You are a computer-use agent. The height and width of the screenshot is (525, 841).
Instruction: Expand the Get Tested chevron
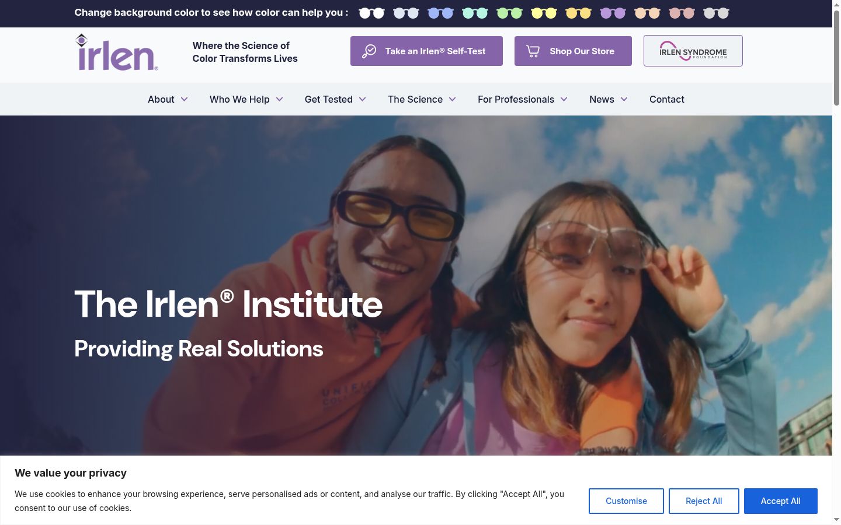coord(362,99)
